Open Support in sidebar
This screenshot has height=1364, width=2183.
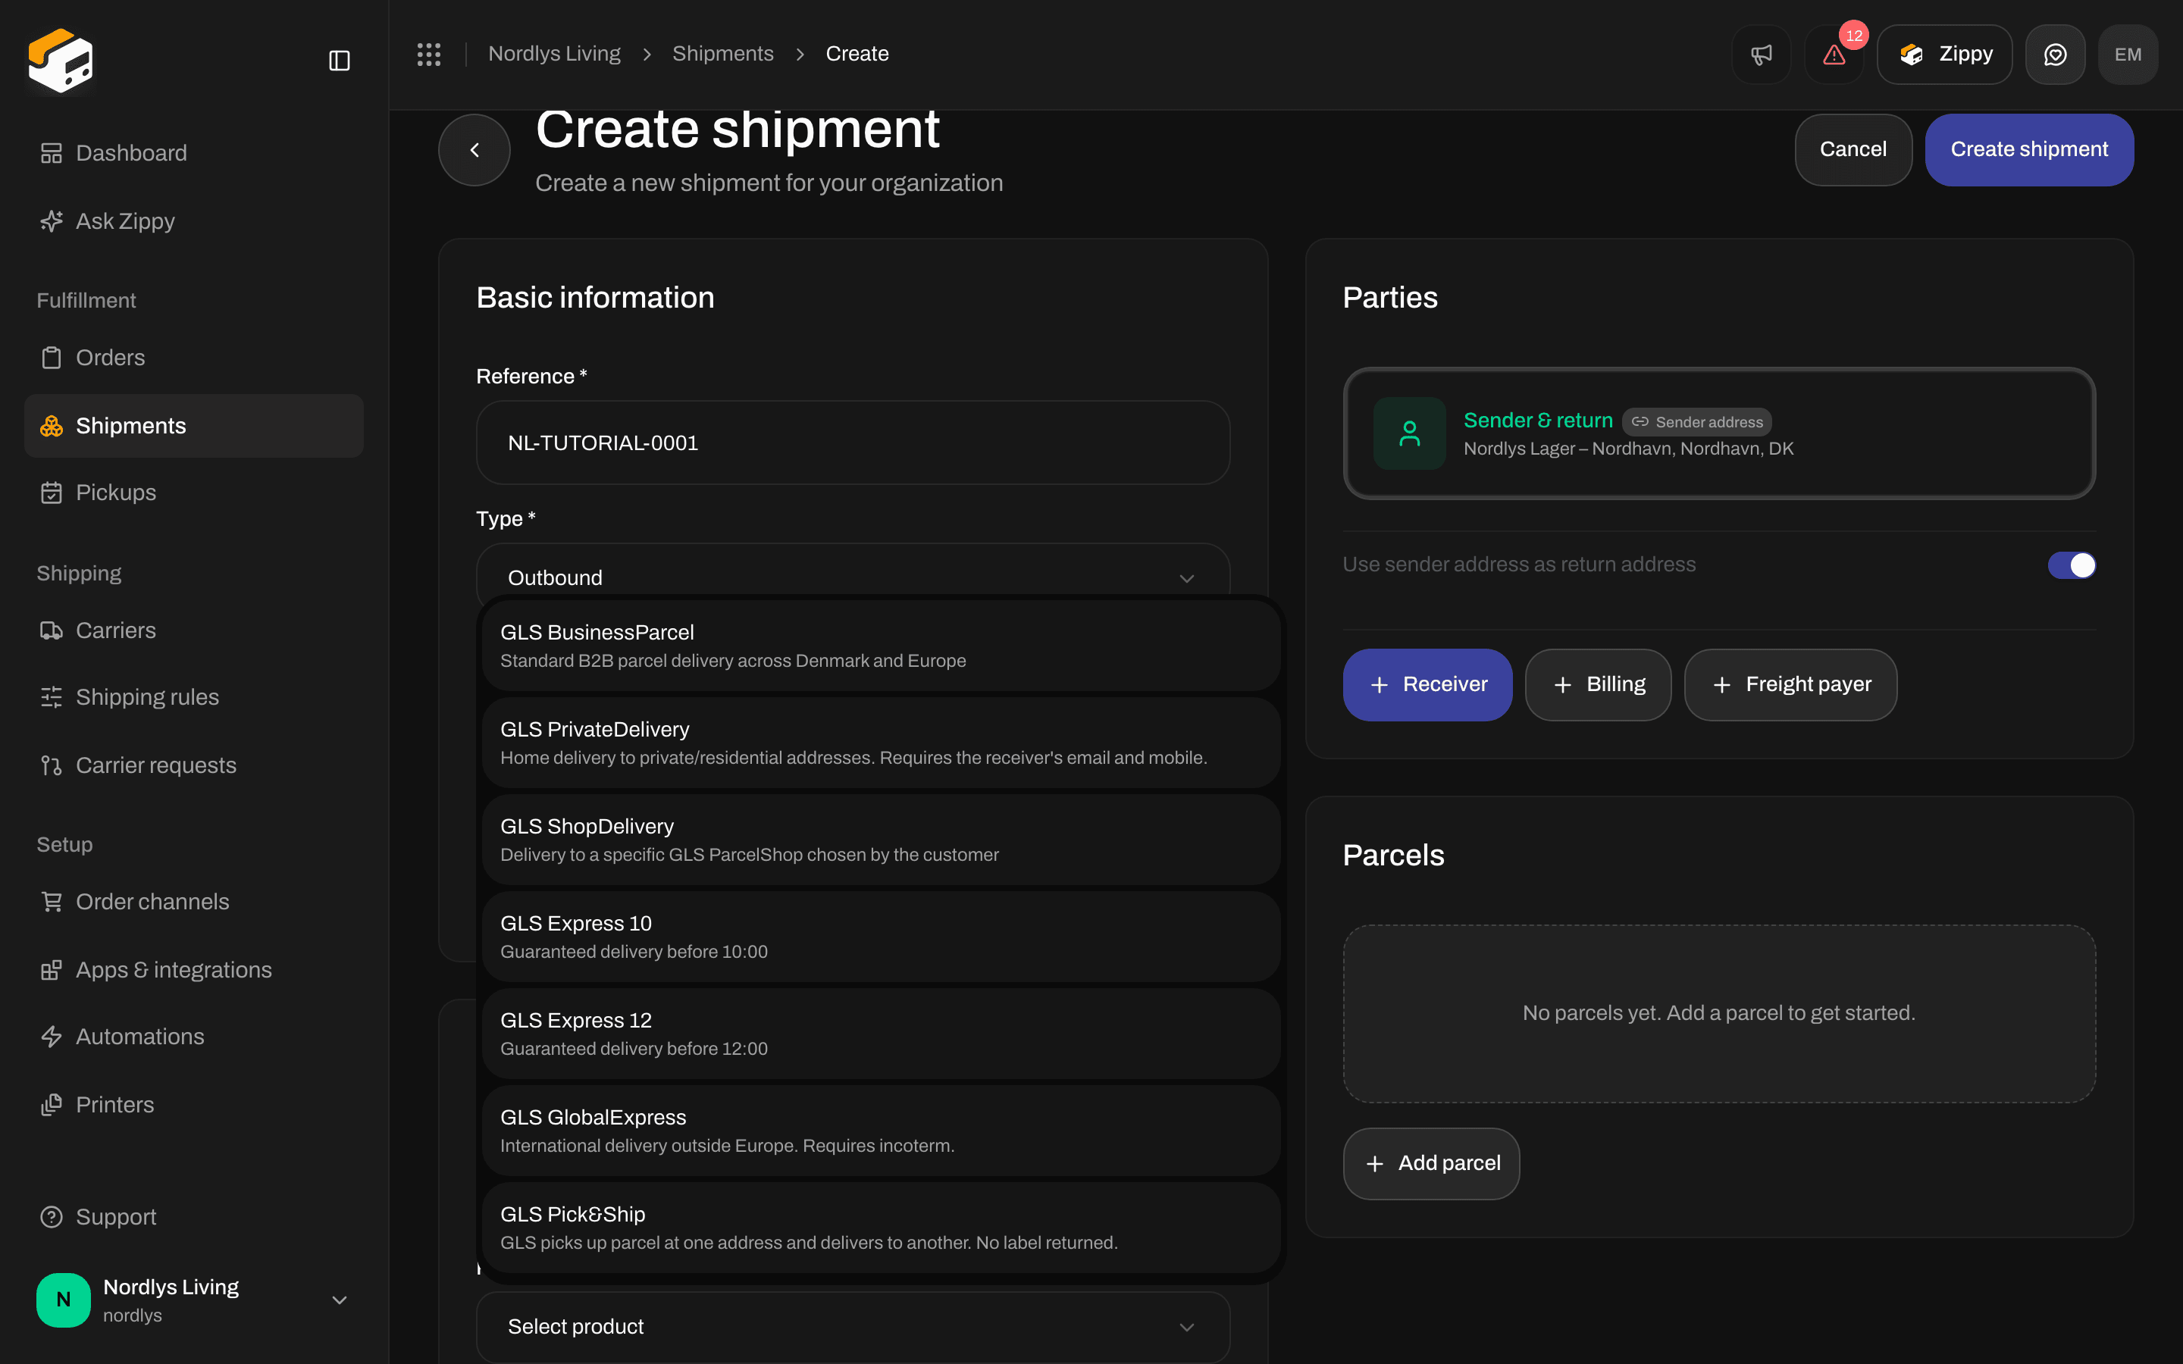194,1217
